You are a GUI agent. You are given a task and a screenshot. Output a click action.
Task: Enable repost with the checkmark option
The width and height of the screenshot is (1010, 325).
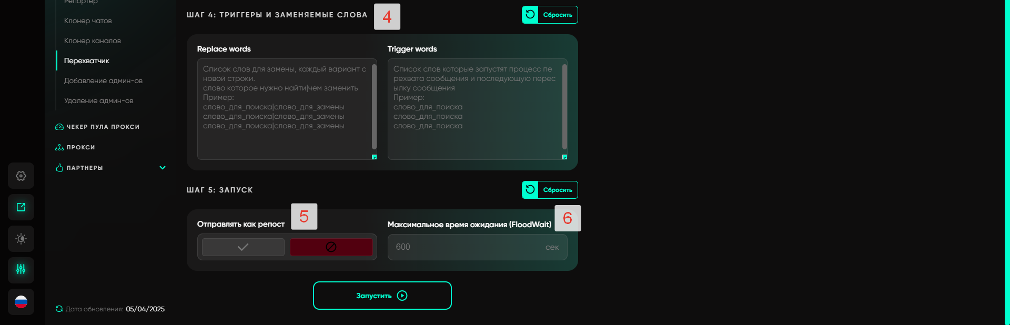point(243,247)
